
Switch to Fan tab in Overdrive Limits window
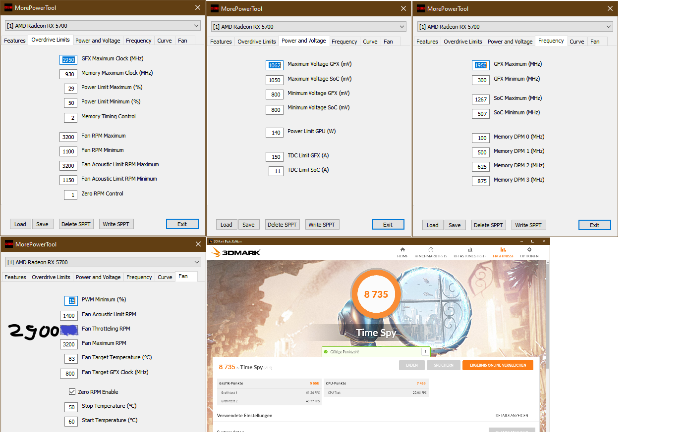point(183,41)
